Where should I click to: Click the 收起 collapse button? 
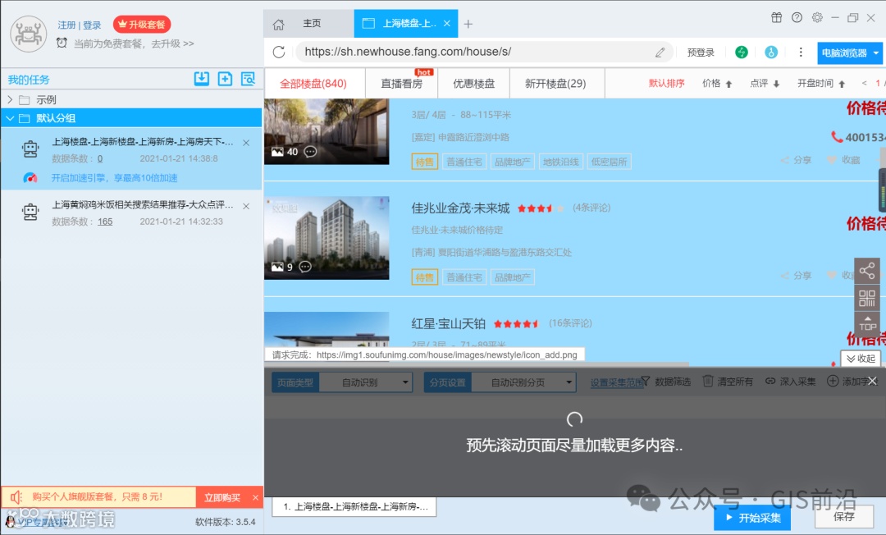click(x=861, y=359)
